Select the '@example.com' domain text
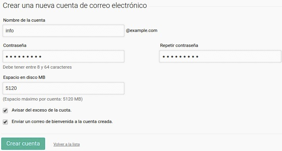Screen dimensions: 282x151 142,30
